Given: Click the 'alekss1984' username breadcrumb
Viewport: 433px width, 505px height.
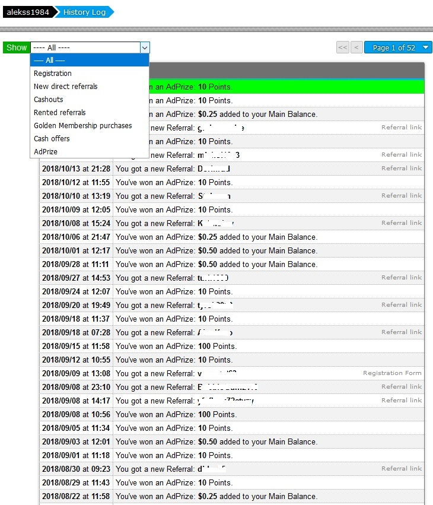Looking at the screenshot, I should click(27, 12).
